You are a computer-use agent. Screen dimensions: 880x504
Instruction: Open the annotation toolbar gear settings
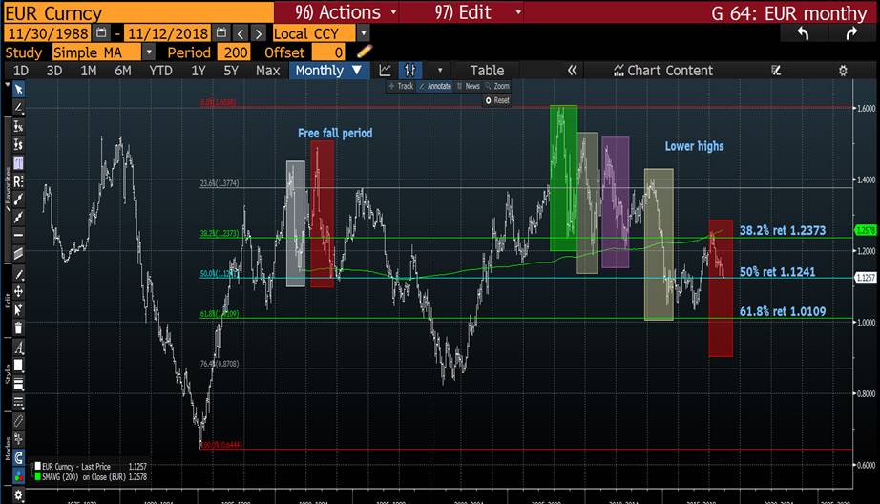[x=18, y=495]
